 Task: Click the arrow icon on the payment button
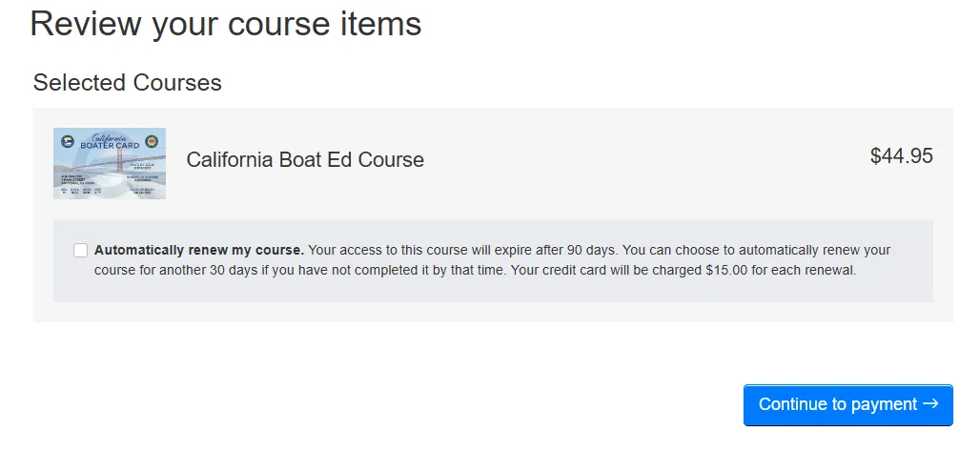(931, 404)
